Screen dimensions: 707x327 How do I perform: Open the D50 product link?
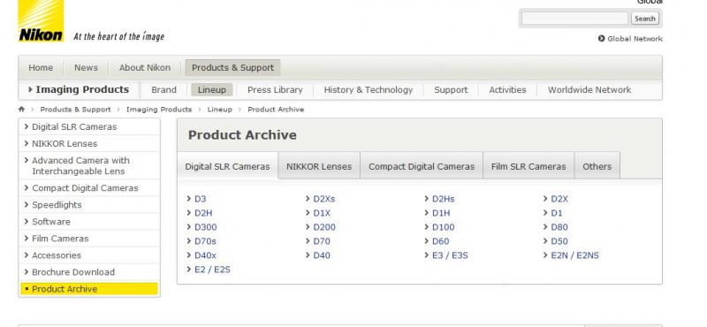pos(559,241)
